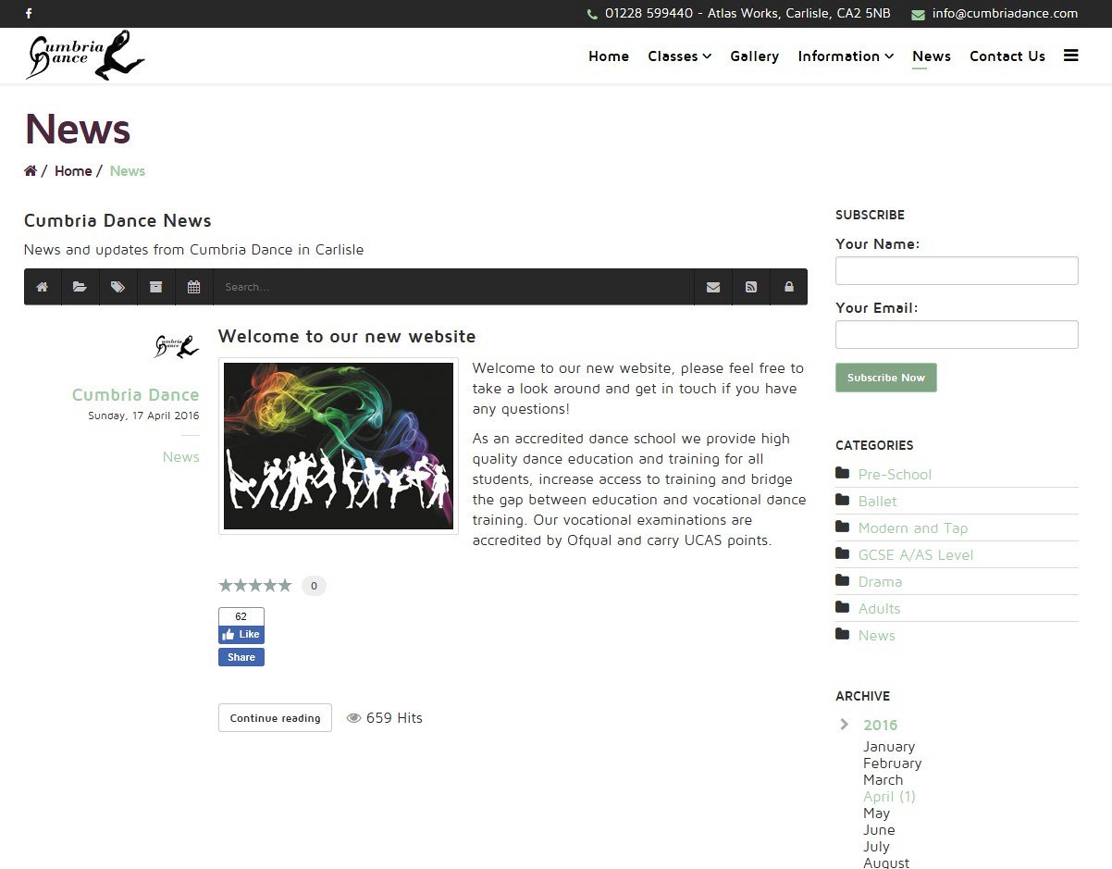1112x869 pixels.
Task: Open the calendar icon in blog toolbar
Action: tap(194, 287)
